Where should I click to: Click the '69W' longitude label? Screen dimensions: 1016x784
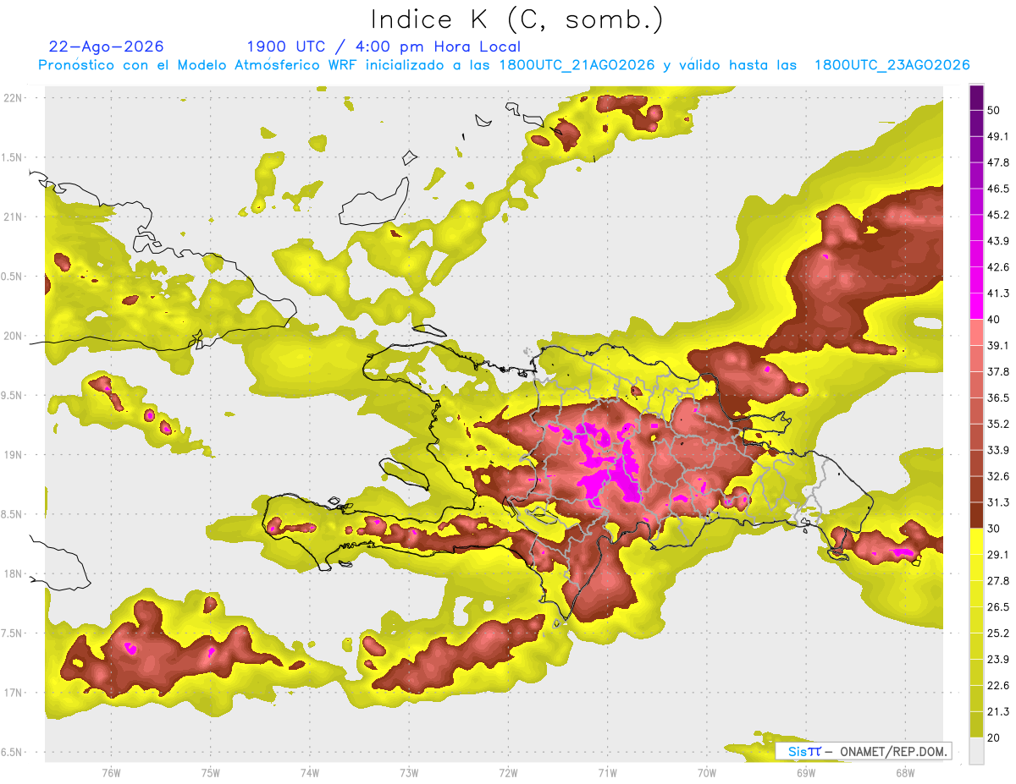(x=805, y=773)
